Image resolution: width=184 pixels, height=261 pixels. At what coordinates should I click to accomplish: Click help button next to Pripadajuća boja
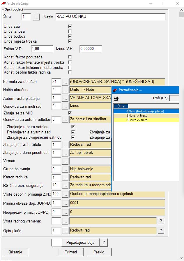[104, 243]
